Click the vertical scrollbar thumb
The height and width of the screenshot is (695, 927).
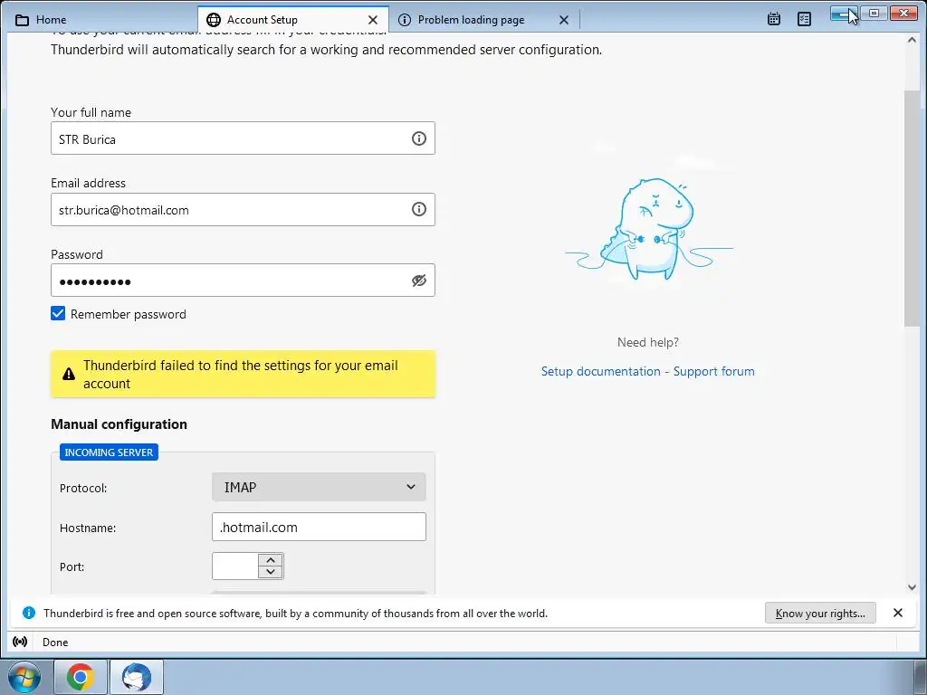point(912,208)
